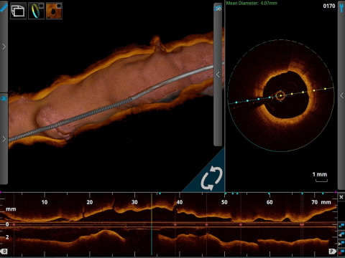
Task: Delete bookmark using the red X icon
Action: pyautogui.click(x=341, y=252)
